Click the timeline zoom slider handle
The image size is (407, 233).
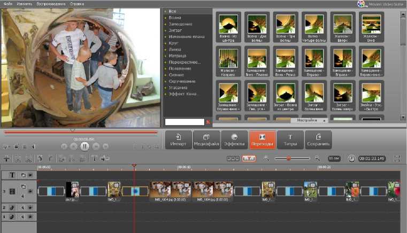coord(289,158)
